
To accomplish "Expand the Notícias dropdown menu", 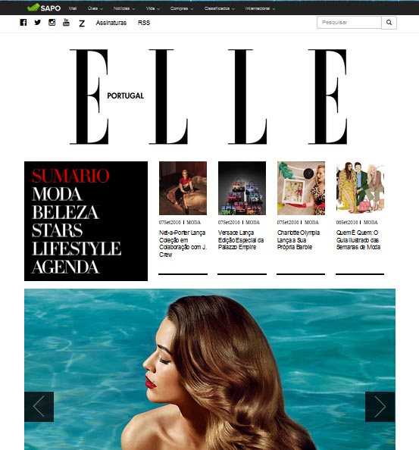I will (x=124, y=8).
